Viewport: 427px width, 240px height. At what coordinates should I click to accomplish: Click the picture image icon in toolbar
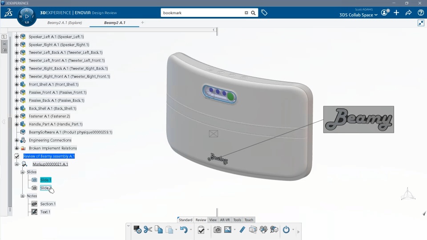(228, 230)
